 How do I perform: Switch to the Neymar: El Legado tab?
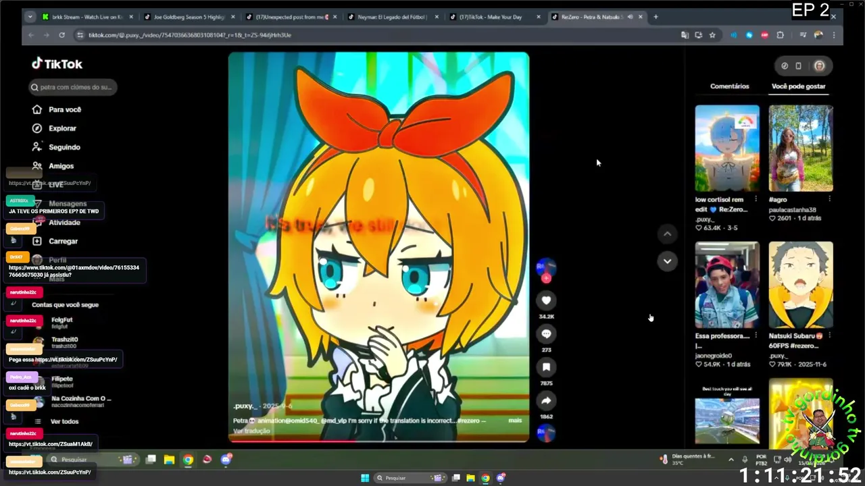[x=393, y=17]
